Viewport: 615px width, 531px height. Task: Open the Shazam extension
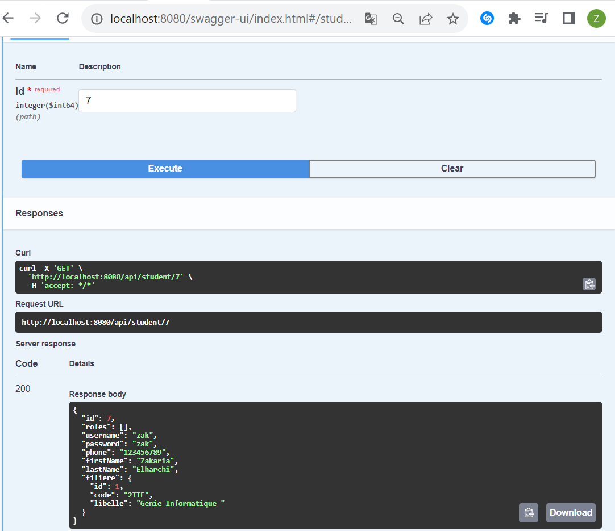(487, 18)
